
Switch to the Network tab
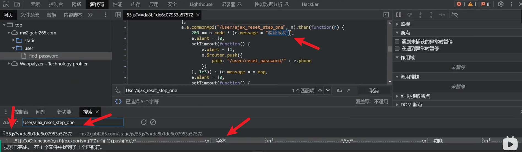point(77,4)
